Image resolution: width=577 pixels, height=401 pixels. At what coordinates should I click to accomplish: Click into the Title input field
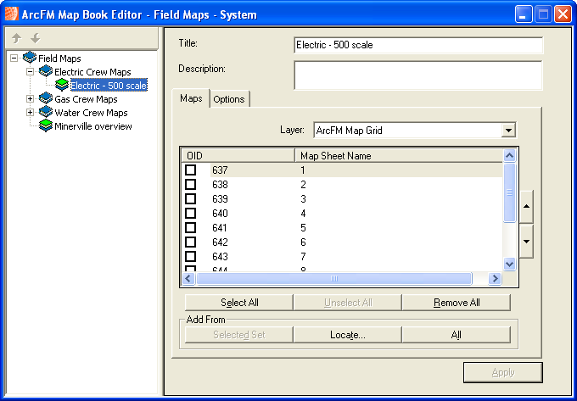coord(418,45)
